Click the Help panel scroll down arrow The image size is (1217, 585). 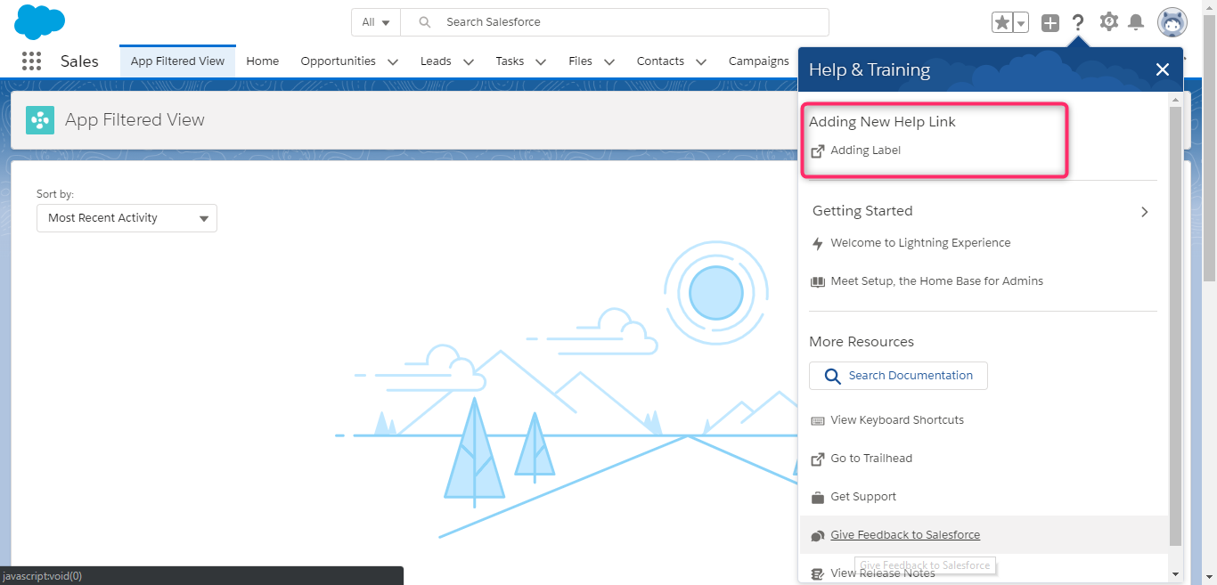tap(1175, 574)
